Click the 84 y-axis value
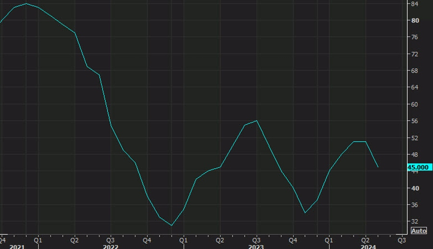The image size is (433, 249). coord(415,4)
